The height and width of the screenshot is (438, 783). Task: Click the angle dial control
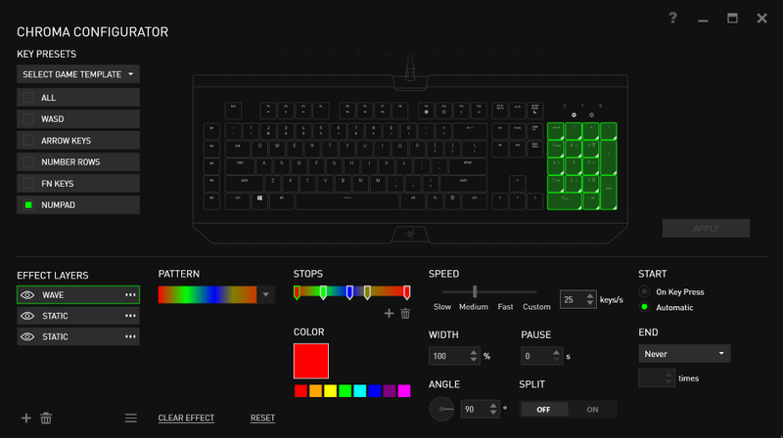[x=441, y=409]
